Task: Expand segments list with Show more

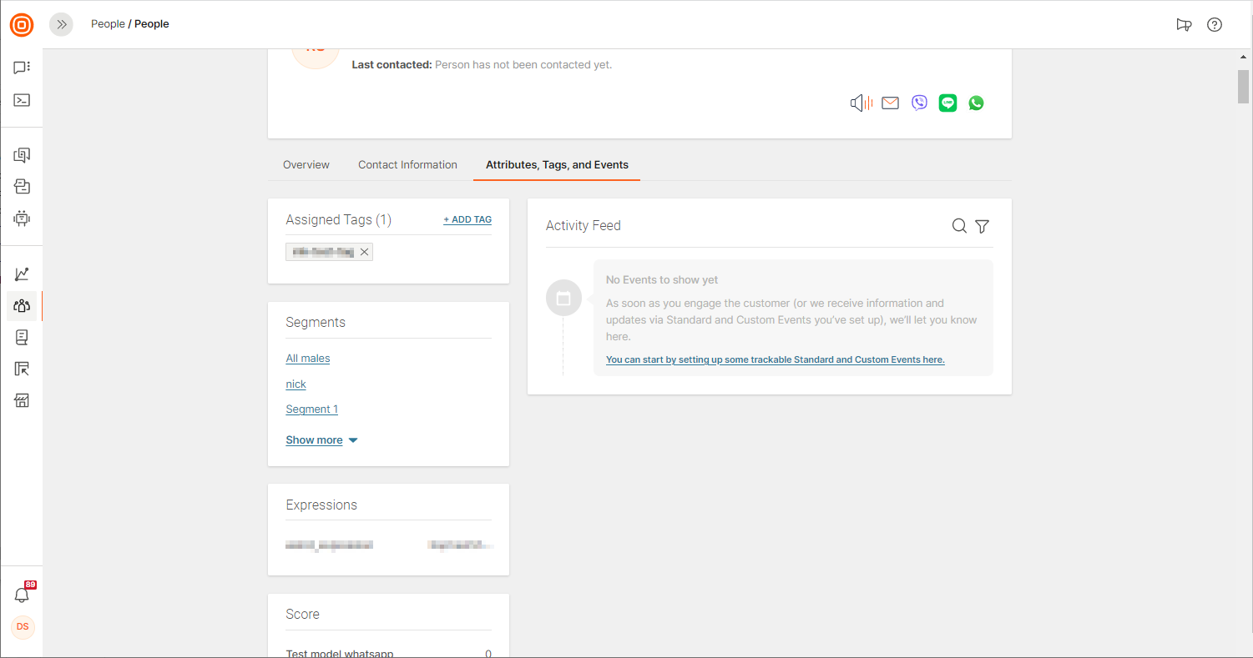Action: pos(321,440)
